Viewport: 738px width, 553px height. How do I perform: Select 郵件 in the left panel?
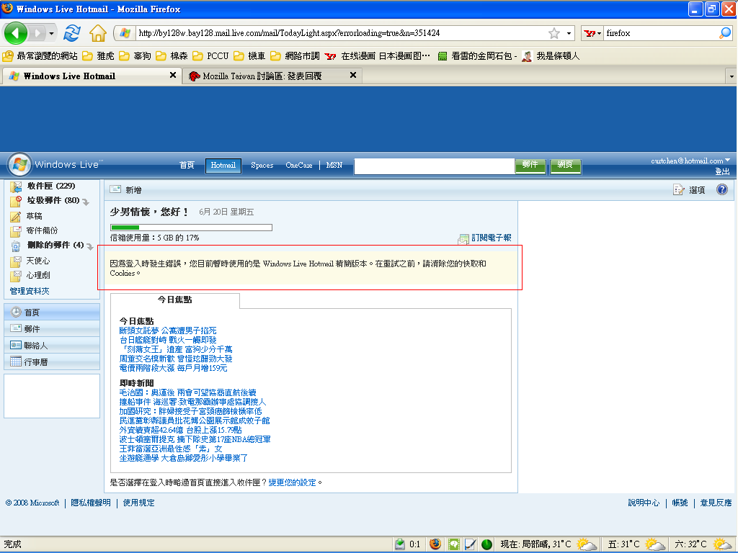coord(52,328)
